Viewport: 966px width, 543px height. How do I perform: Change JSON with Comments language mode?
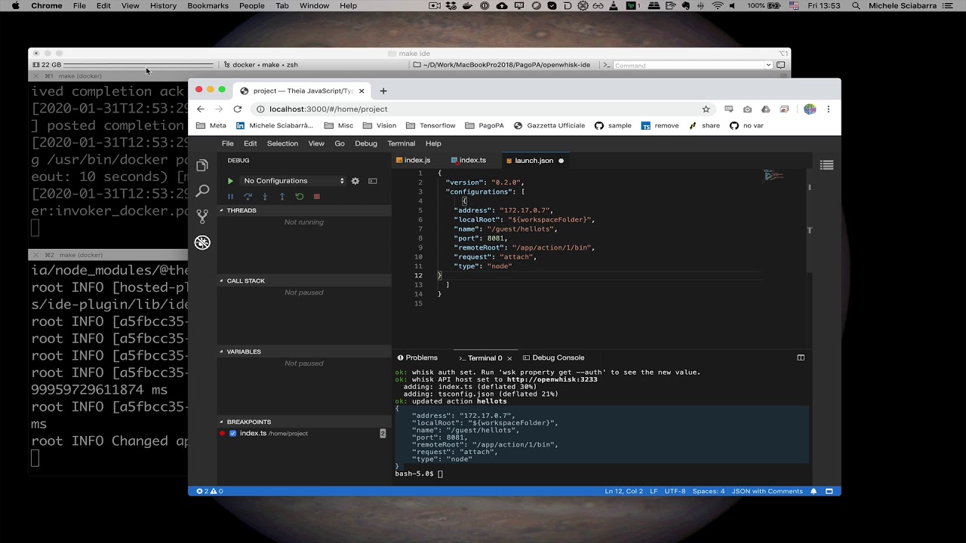point(767,492)
